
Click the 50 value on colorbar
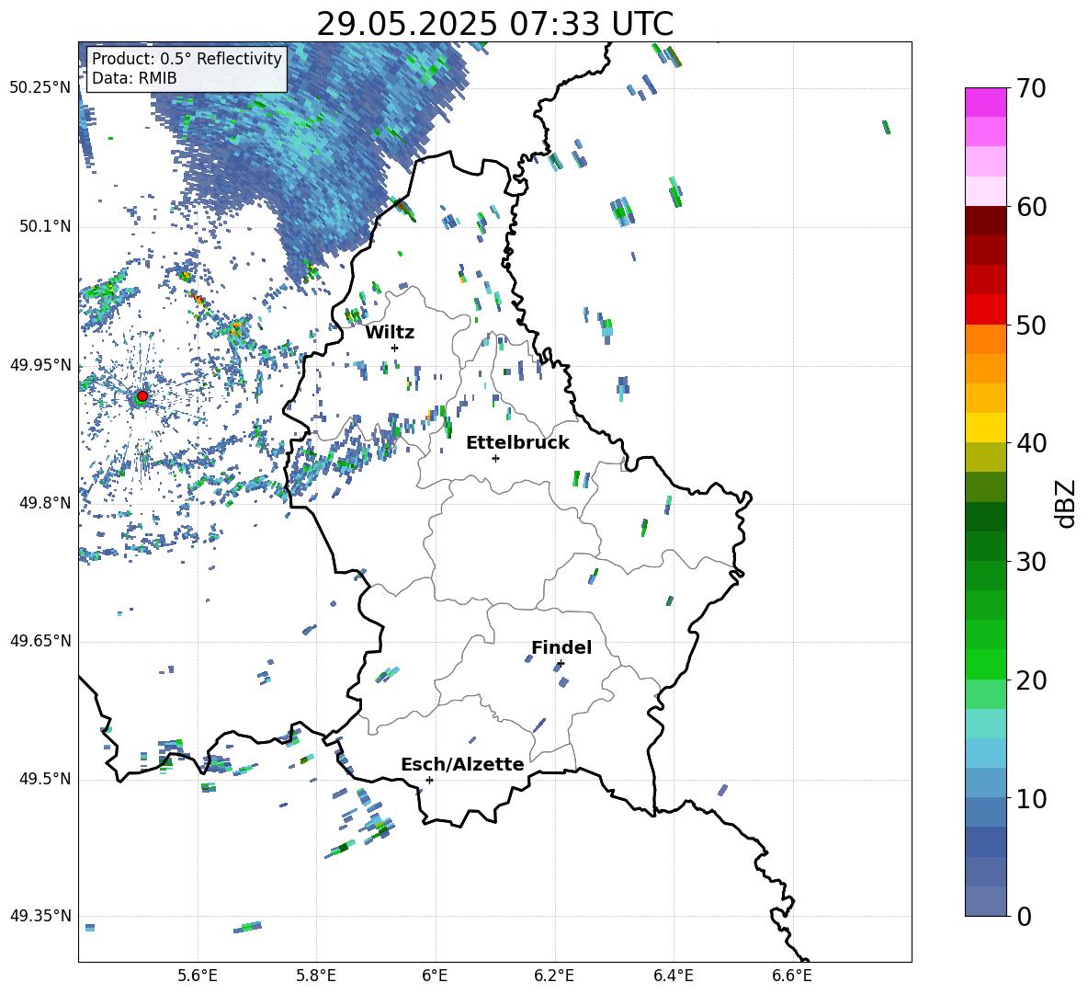click(x=1030, y=325)
